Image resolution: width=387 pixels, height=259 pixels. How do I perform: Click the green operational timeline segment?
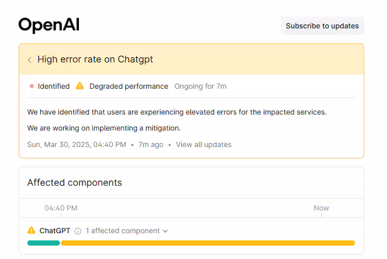(43, 243)
